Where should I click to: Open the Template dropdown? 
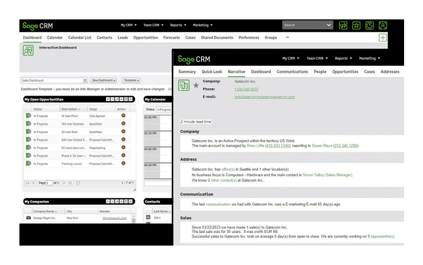coord(131,81)
